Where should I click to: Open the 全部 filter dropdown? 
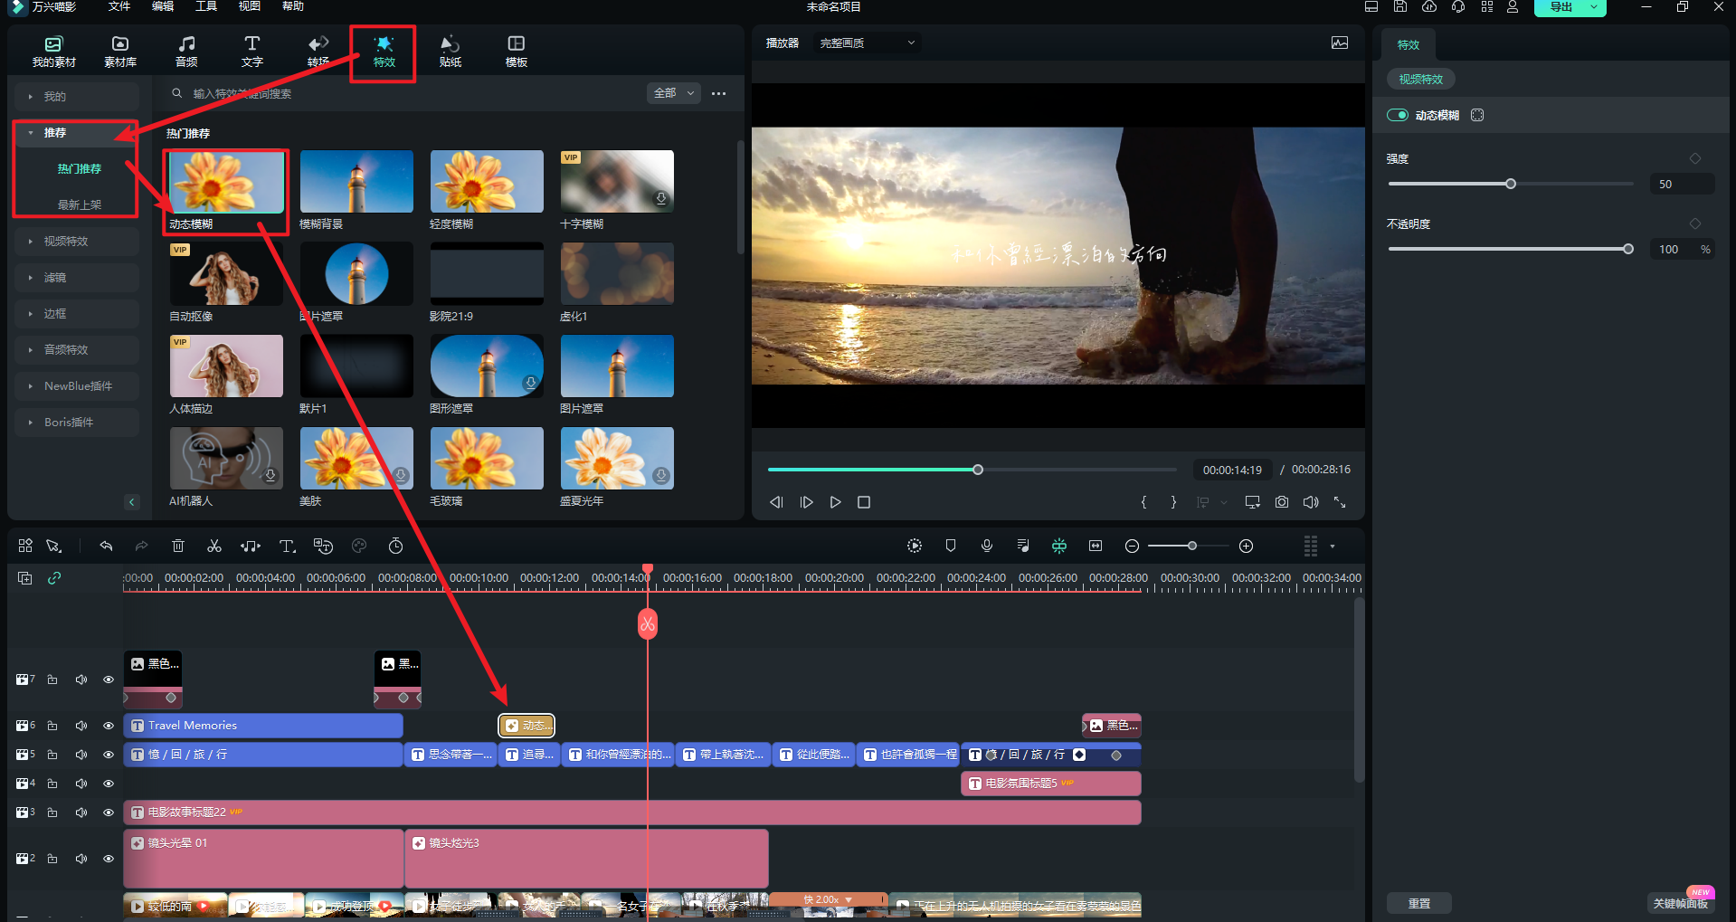click(x=674, y=93)
